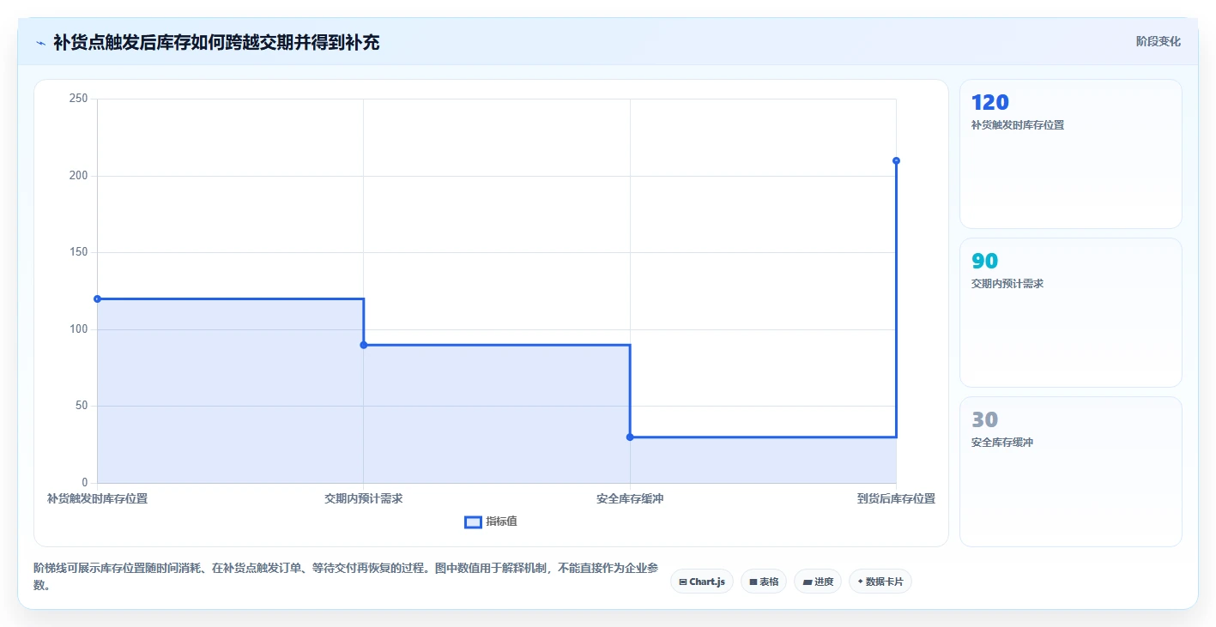Click the data point at value 30
Image resolution: width=1216 pixels, height=627 pixels.
(x=630, y=437)
